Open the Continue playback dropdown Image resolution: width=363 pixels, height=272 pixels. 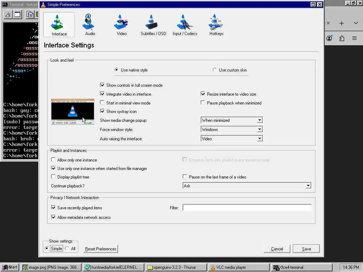247,186
